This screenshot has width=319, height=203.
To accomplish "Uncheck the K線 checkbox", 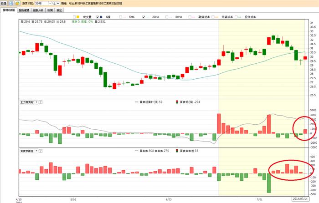I will pyautogui.click(x=98, y=17).
